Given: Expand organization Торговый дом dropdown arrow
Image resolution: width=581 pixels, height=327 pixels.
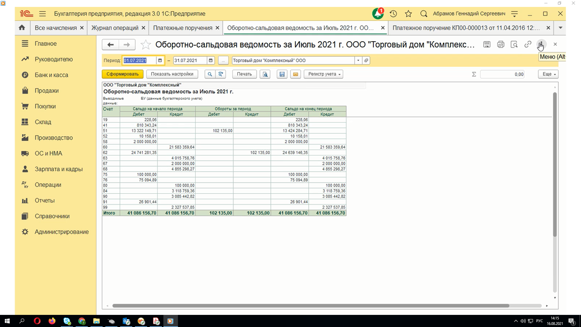Looking at the screenshot, I should 358,61.
